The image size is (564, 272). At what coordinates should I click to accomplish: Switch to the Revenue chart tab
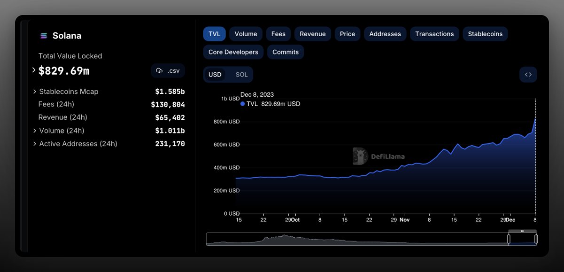click(313, 34)
